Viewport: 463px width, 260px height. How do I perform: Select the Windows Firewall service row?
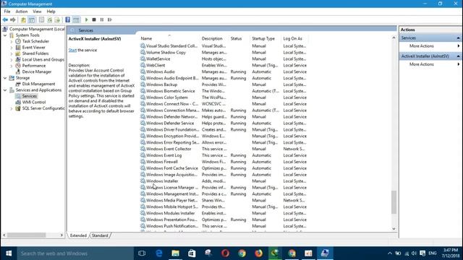224,162
